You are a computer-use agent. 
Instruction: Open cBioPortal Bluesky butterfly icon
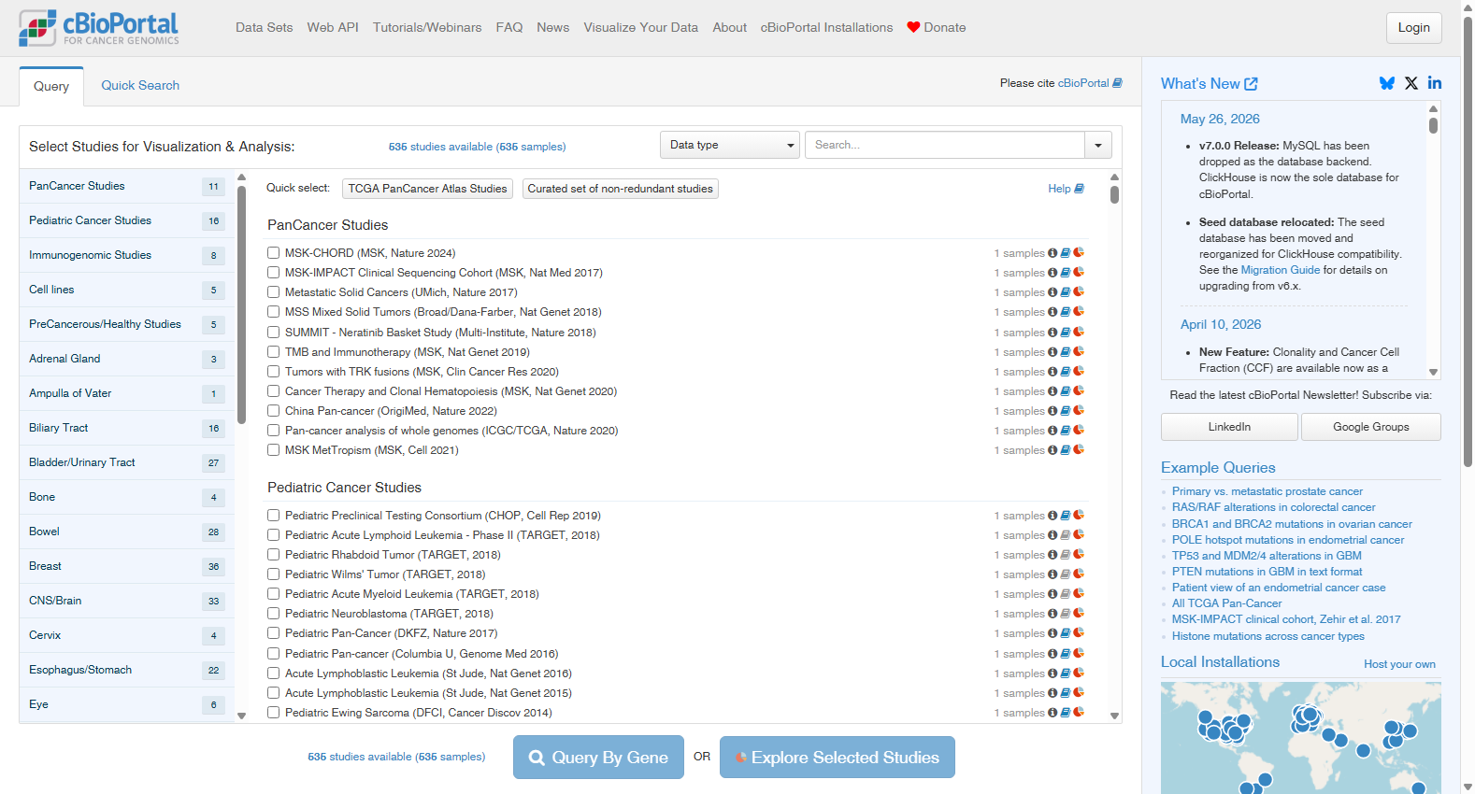point(1387,83)
